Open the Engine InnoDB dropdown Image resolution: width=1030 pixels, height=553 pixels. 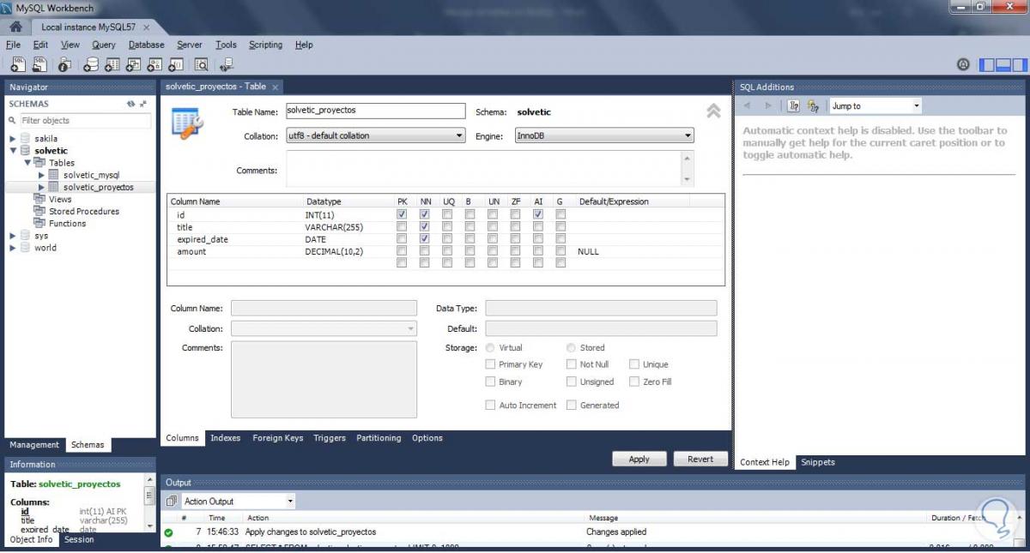(x=603, y=135)
